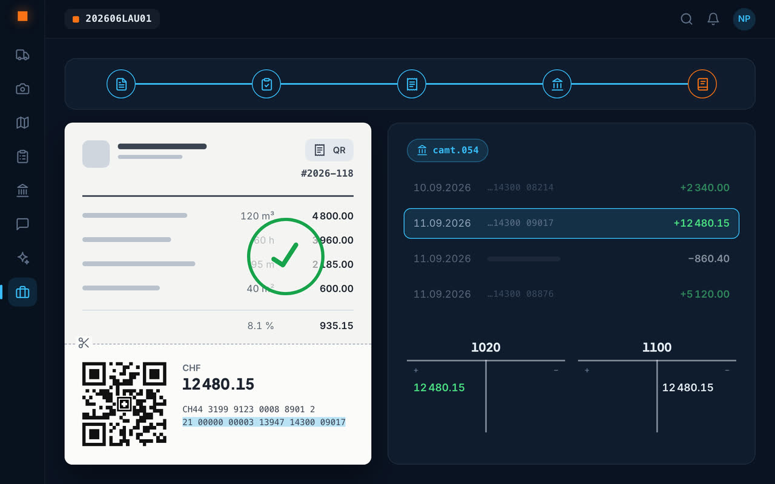Select the +5 120.00 transaction row
This screenshot has height=484, width=775.
pos(572,294)
